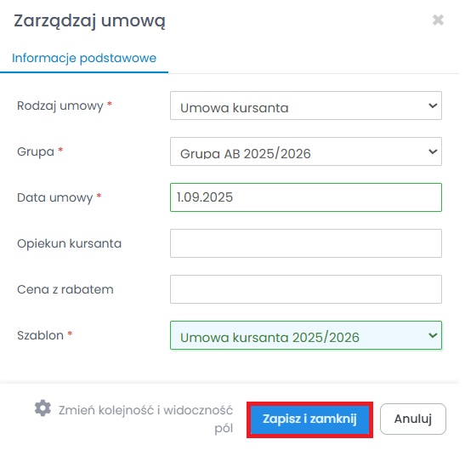Click the Szablon chevron arrow
The width and height of the screenshot is (465, 462).
(433, 335)
